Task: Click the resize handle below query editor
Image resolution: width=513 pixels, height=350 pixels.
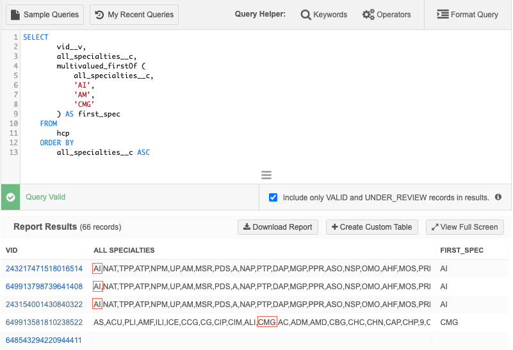Action: pos(266,175)
